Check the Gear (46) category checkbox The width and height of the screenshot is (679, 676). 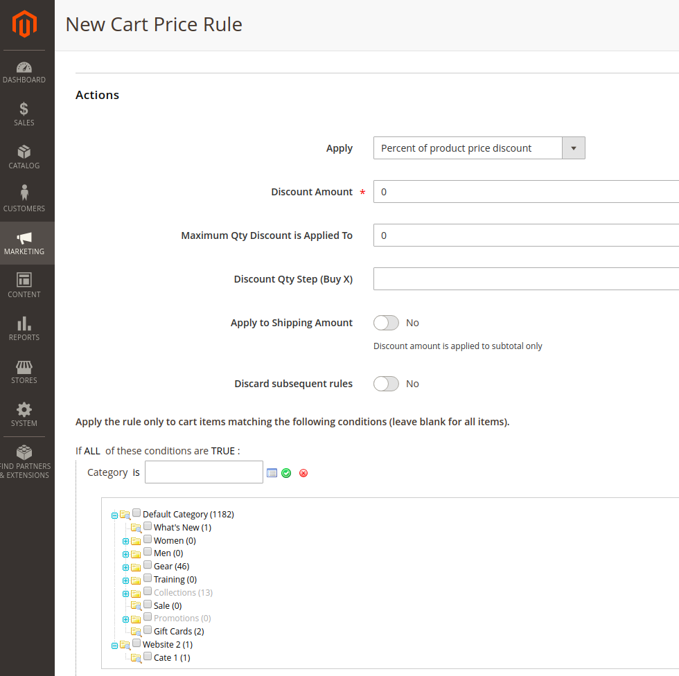click(148, 566)
